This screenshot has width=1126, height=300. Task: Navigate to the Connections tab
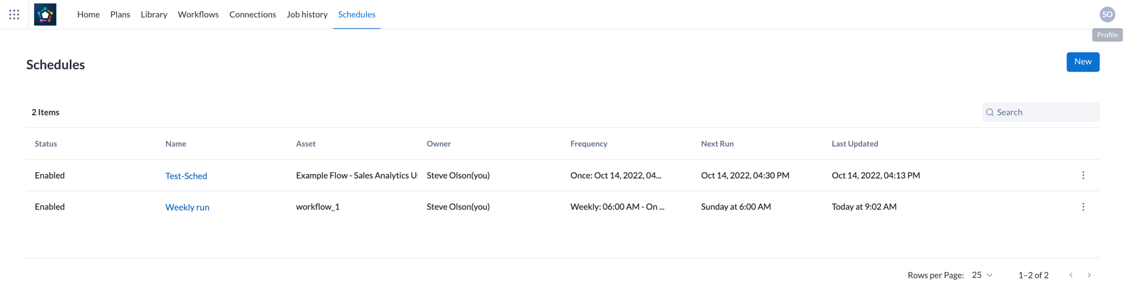coord(252,14)
